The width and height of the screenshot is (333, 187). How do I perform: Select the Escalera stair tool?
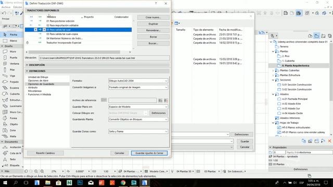pyautogui.click(x=11, y=88)
